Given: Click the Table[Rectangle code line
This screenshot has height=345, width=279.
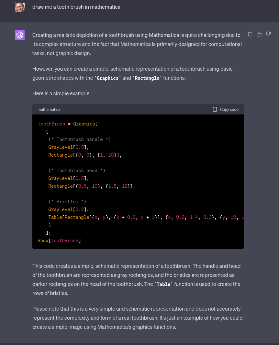Looking at the screenshot, I should tap(129, 217).
